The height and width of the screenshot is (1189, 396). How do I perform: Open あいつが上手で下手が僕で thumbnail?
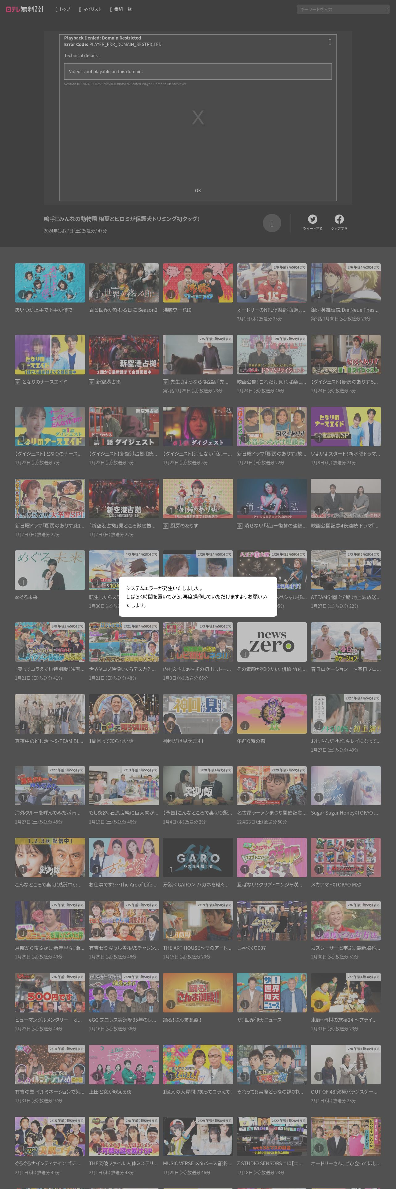[x=50, y=283]
